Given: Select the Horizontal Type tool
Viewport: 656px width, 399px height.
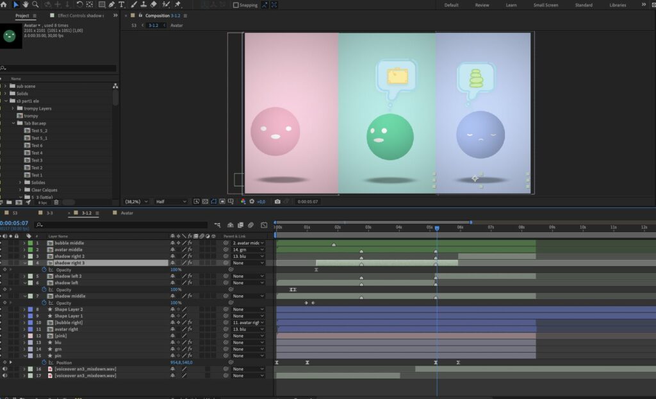Looking at the screenshot, I should click(x=122, y=4).
